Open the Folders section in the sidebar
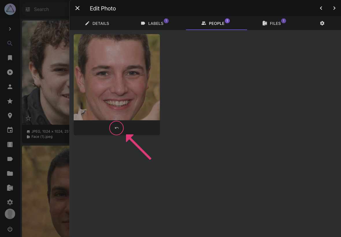 pyautogui.click(x=10, y=173)
